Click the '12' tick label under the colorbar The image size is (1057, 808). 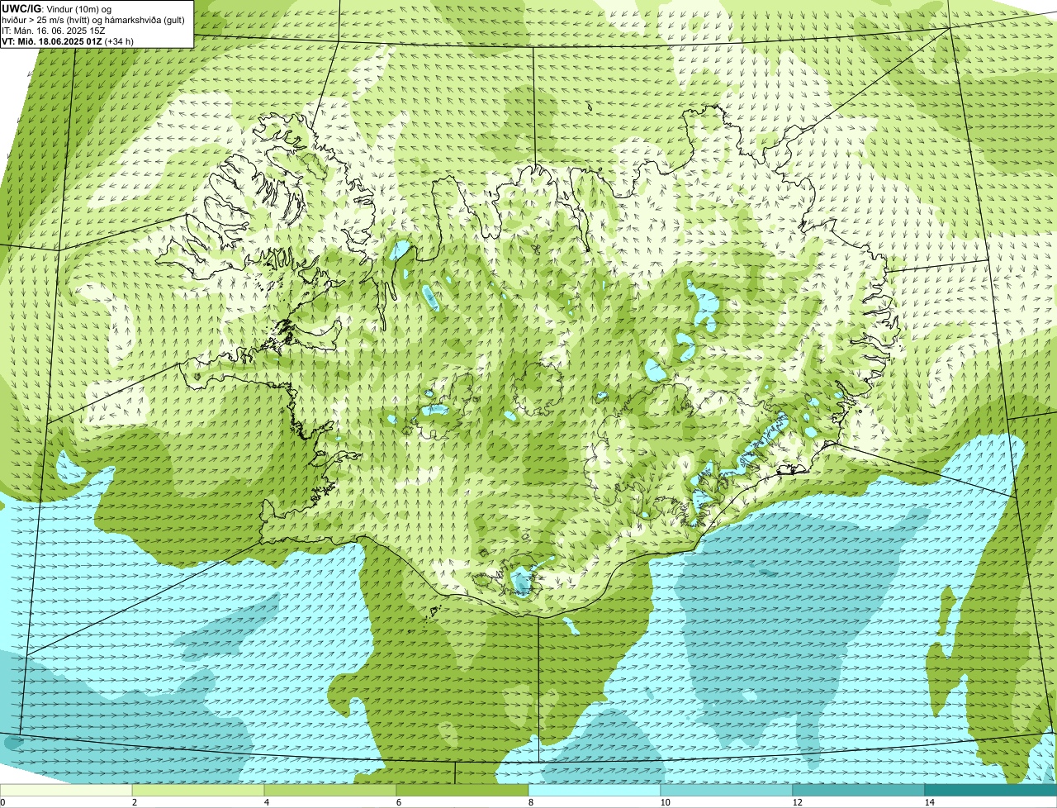click(797, 802)
